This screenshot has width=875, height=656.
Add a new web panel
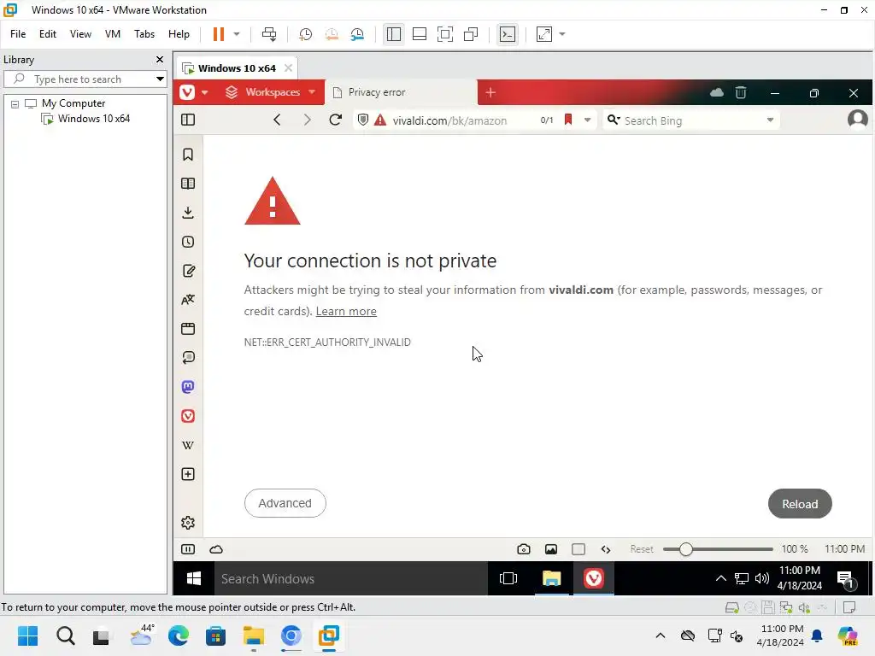[x=188, y=474]
